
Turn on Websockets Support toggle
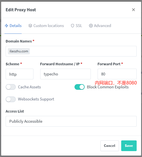click(x=11, y=99)
